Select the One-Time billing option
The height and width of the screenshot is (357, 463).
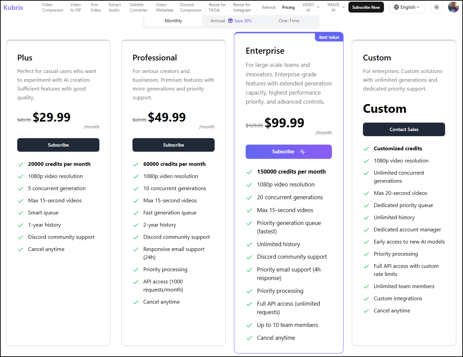[x=289, y=21]
